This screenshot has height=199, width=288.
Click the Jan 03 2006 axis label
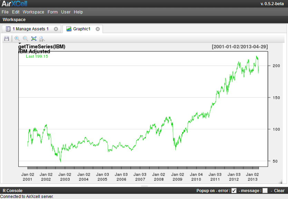pyautogui.click(x=121, y=177)
